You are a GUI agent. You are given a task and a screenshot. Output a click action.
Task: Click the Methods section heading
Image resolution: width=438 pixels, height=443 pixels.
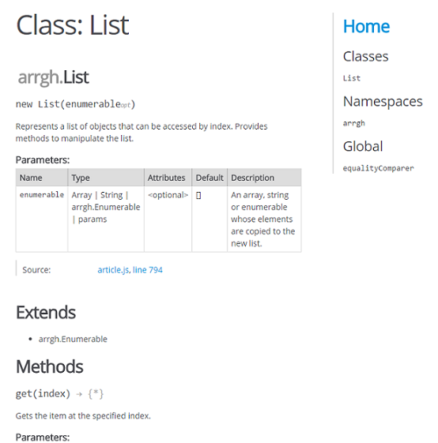50,366
